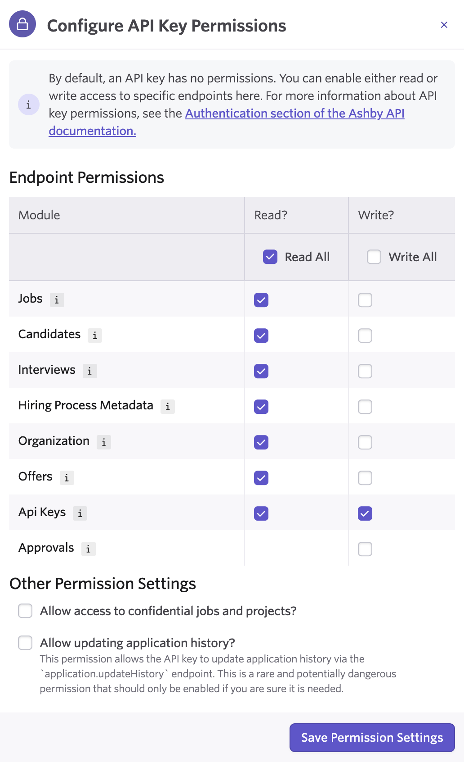This screenshot has width=464, height=762.
Task: Click Hiring Process Metadata info icon
Action: point(167,407)
